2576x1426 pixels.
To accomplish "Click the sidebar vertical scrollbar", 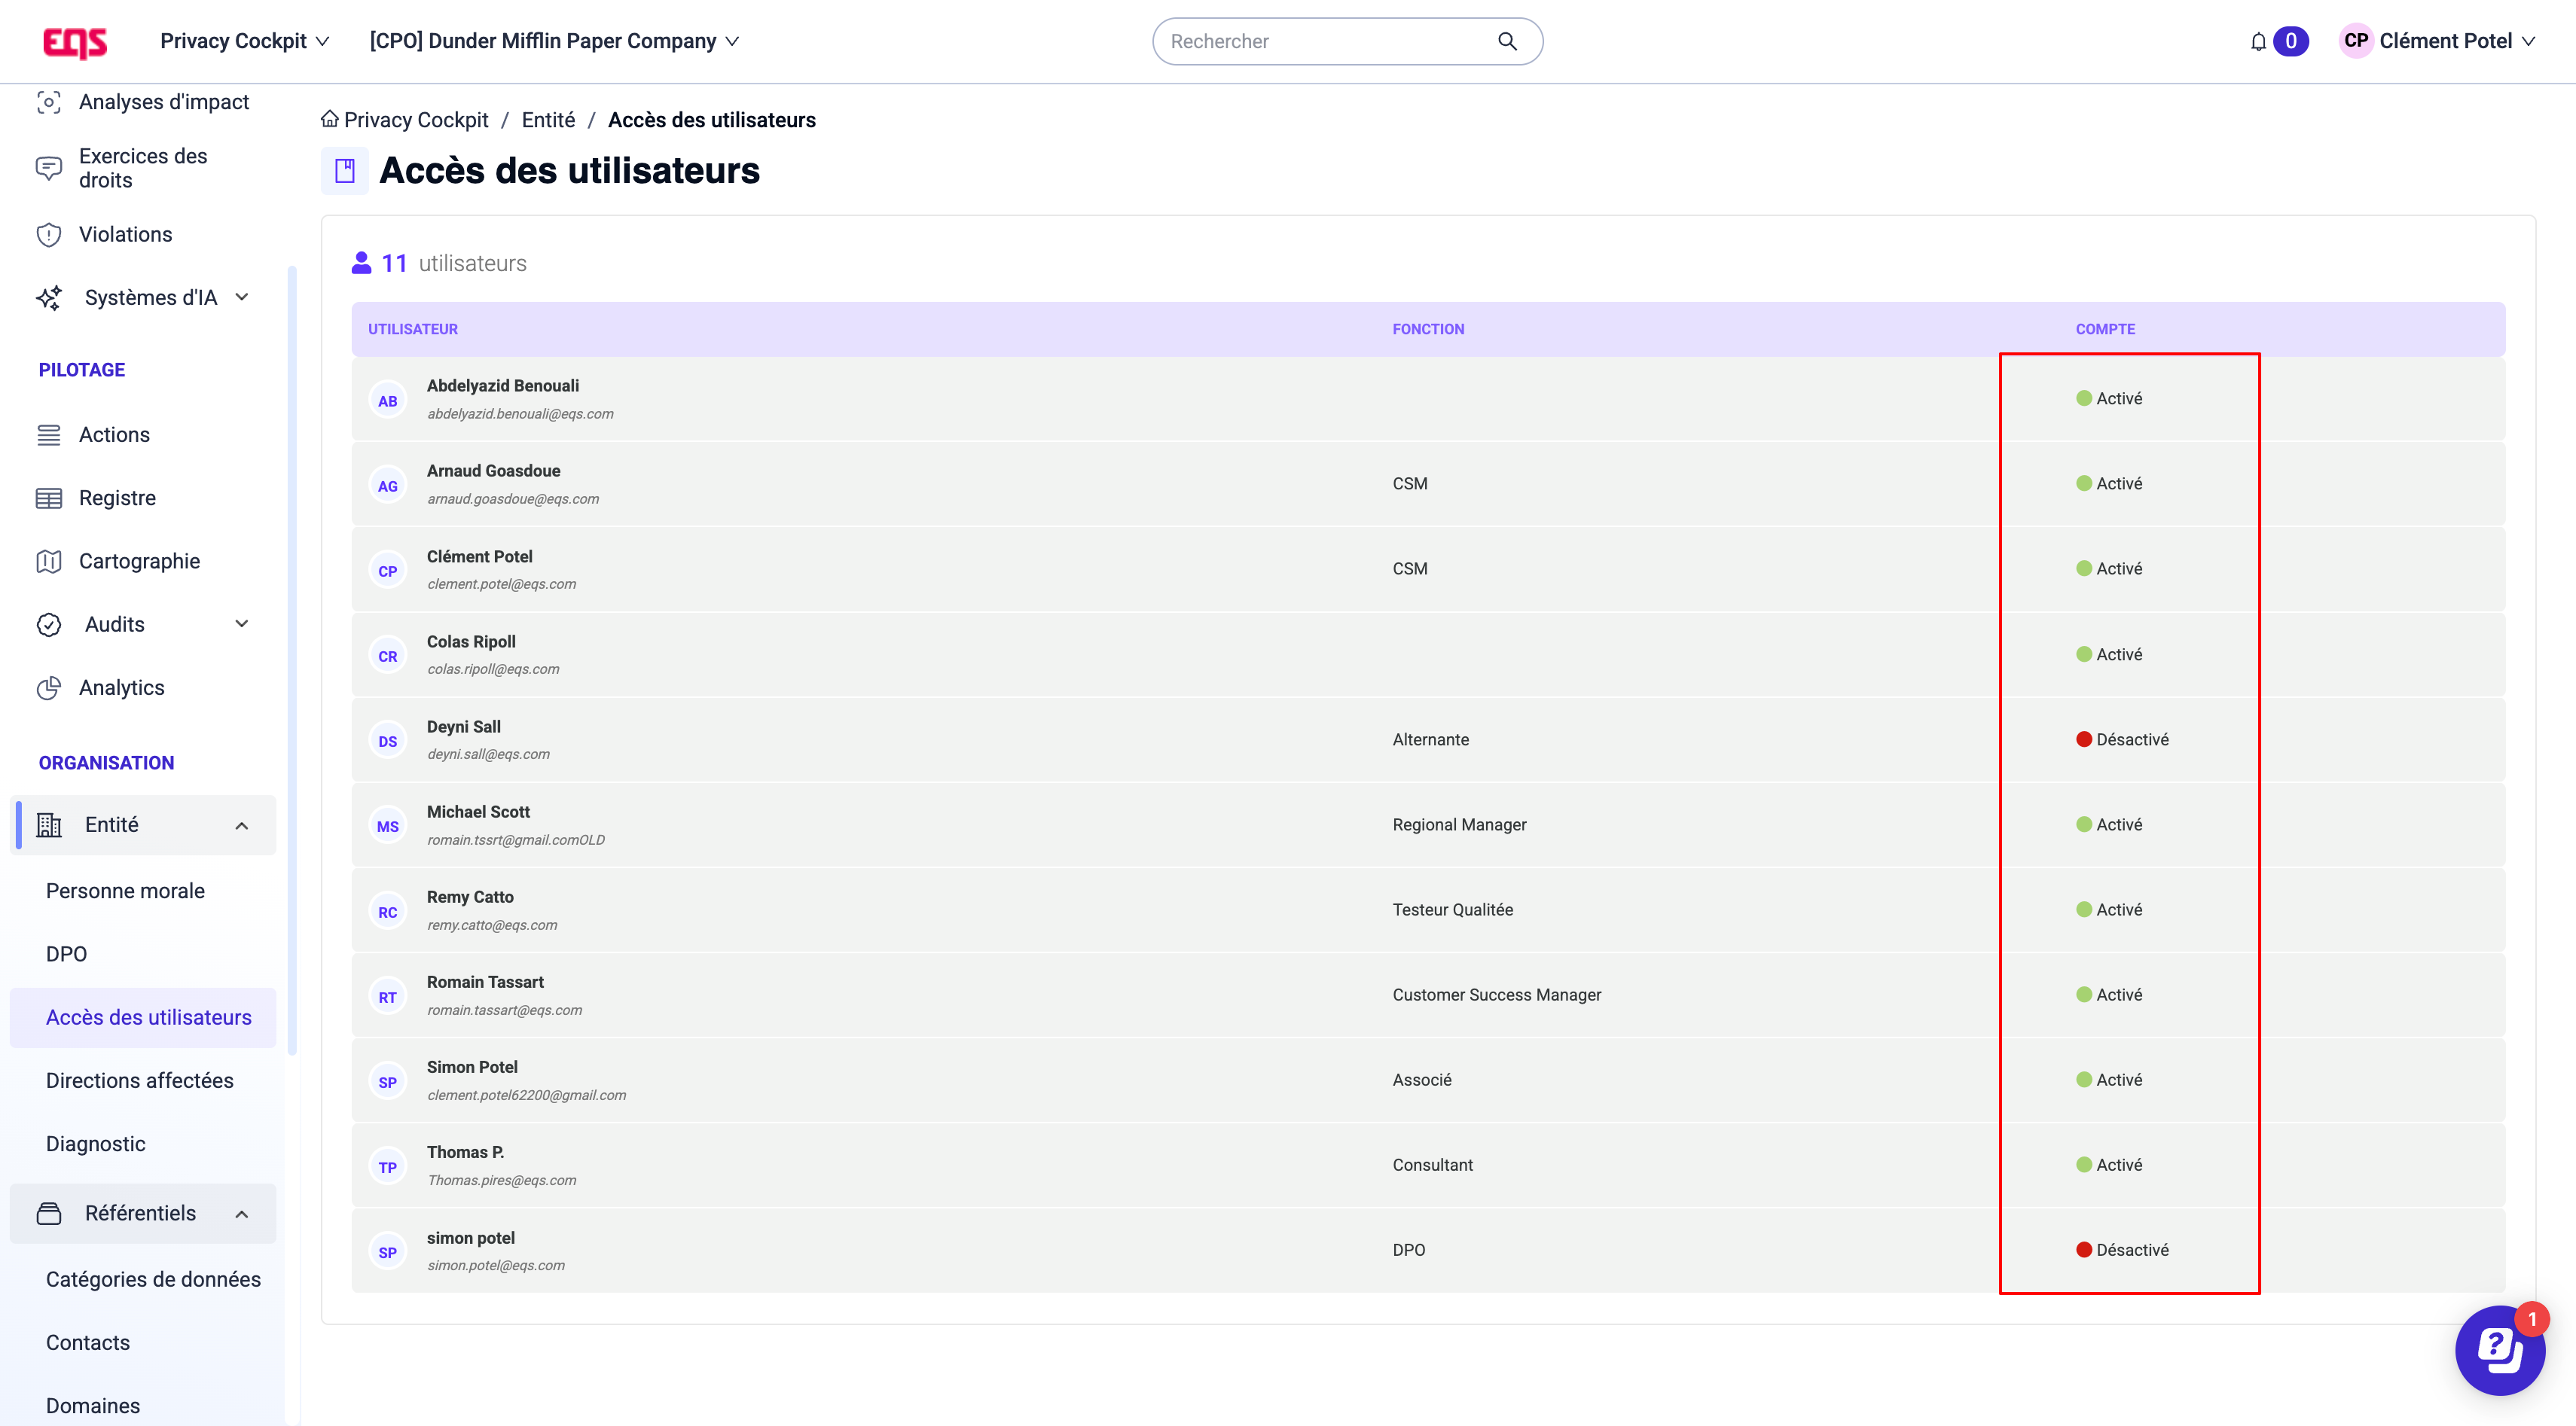I will tap(292, 660).
